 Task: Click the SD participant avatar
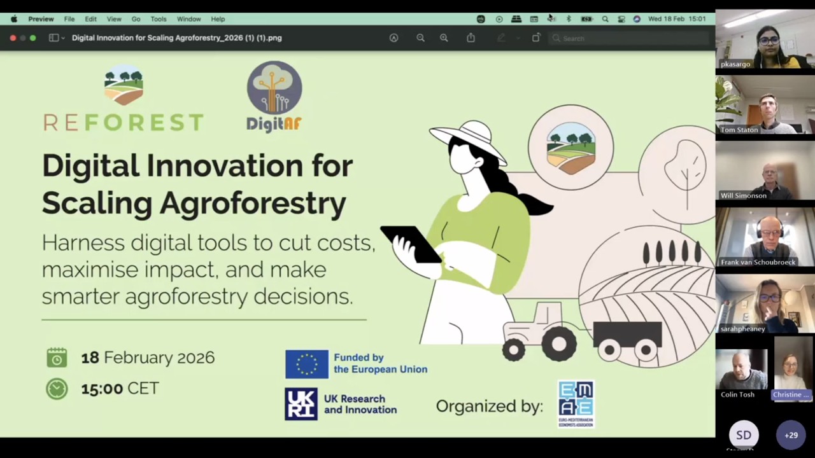tap(744, 435)
